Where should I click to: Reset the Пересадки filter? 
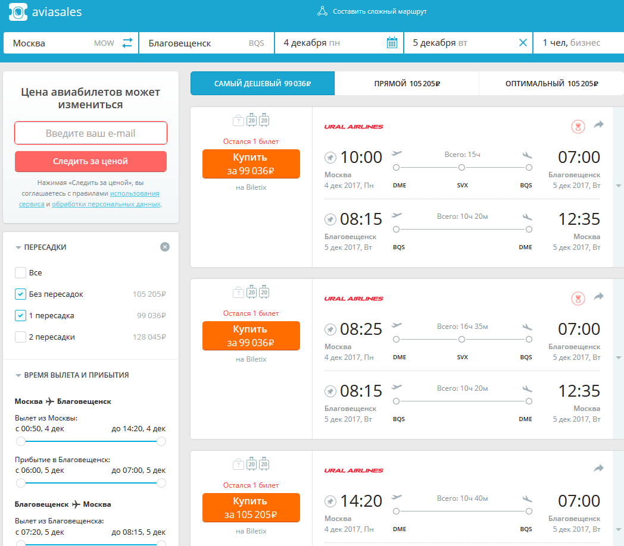pos(165,247)
